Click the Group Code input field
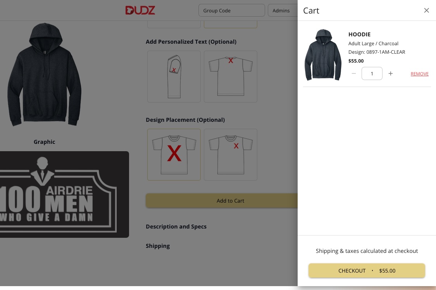The image size is (436, 290). click(231, 10)
